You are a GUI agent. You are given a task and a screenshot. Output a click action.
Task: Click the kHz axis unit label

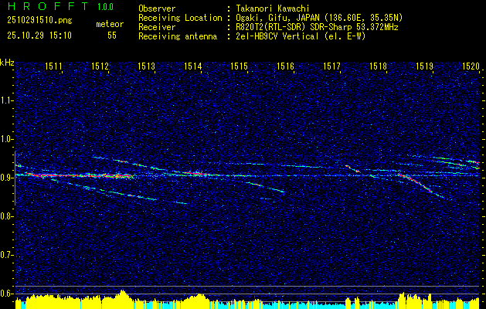coord(7,63)
